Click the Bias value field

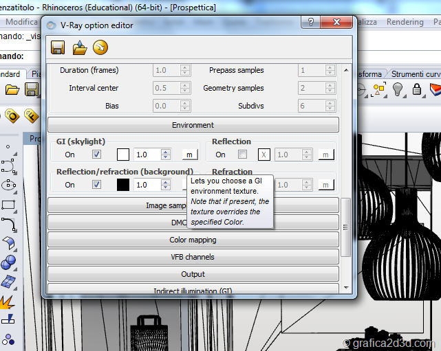click(x=166, y=106)
